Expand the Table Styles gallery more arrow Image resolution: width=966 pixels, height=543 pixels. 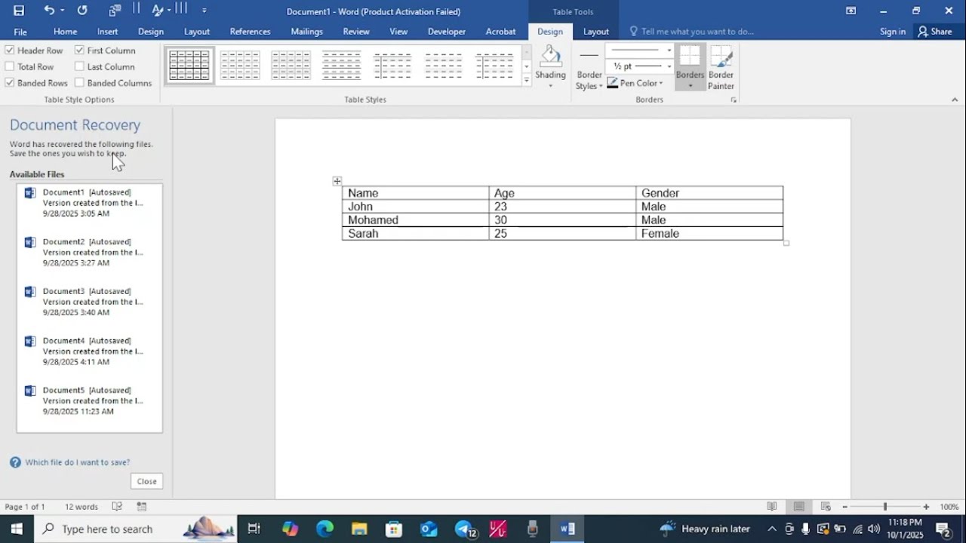(526, 80)
